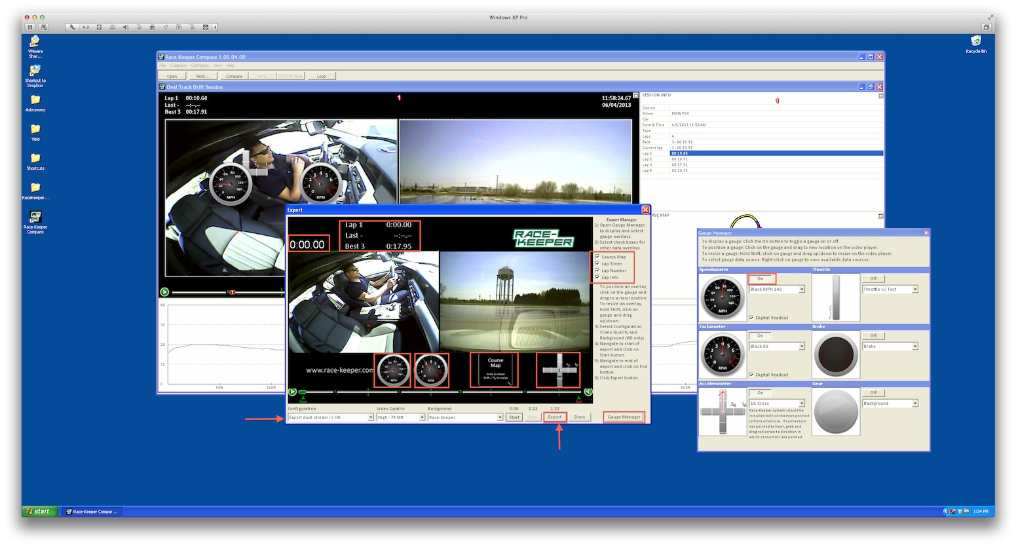
Task: Click the play button in Export preview
Action: [293, 392]
